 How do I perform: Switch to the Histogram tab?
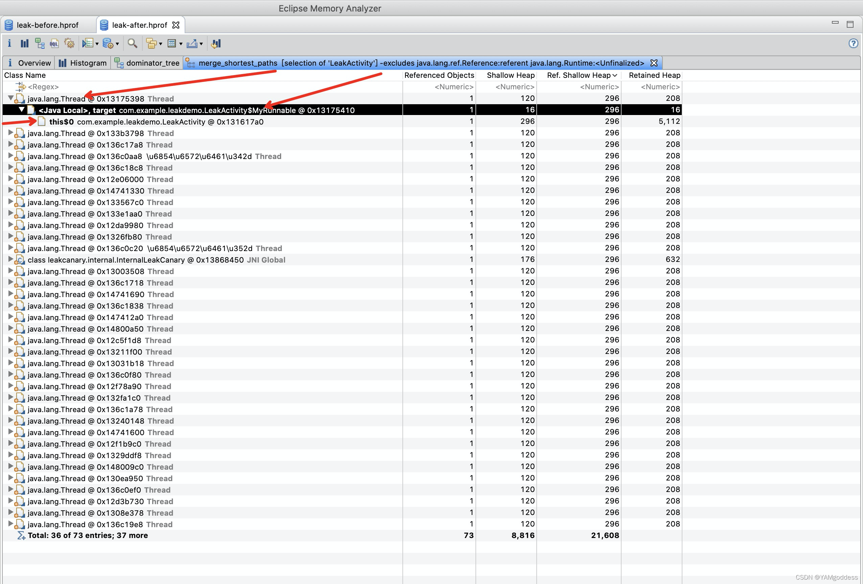83,63
